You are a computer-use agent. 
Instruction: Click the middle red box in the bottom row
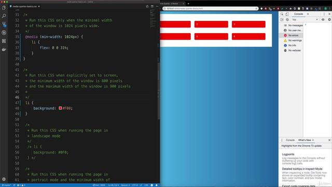(x=211, y=36)
